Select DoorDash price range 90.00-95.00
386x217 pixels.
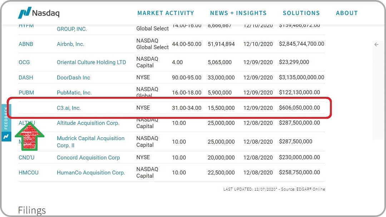187,78
